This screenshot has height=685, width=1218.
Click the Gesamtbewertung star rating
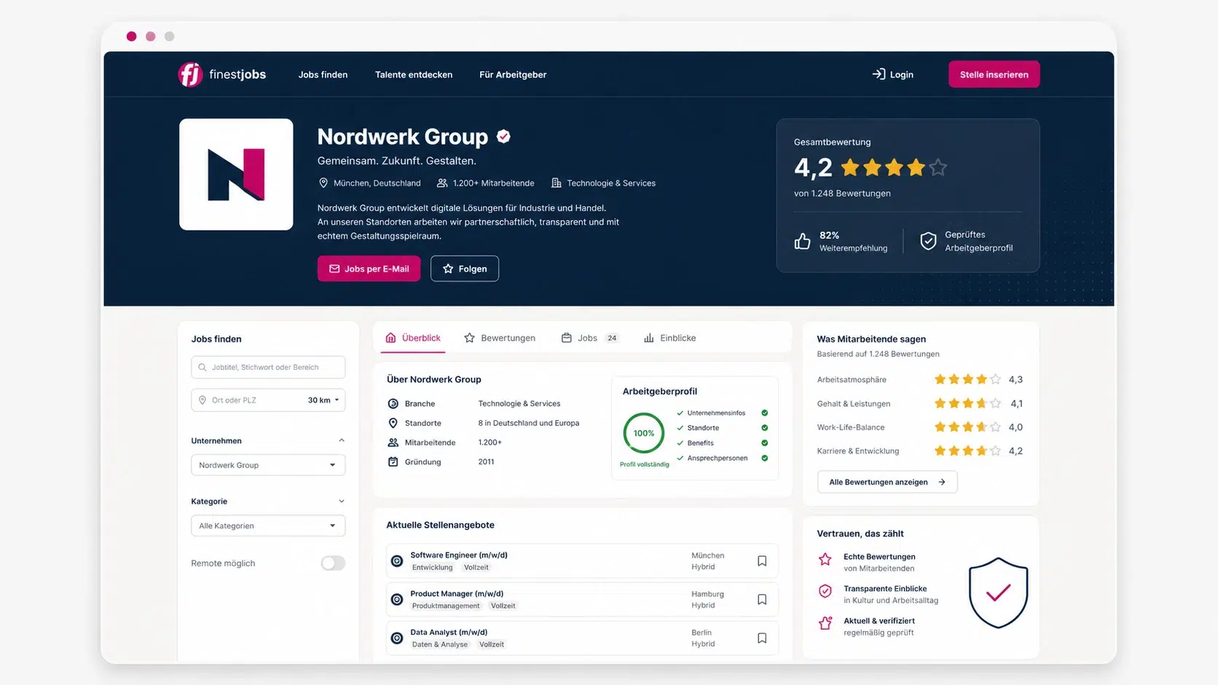tap(893, 167)
